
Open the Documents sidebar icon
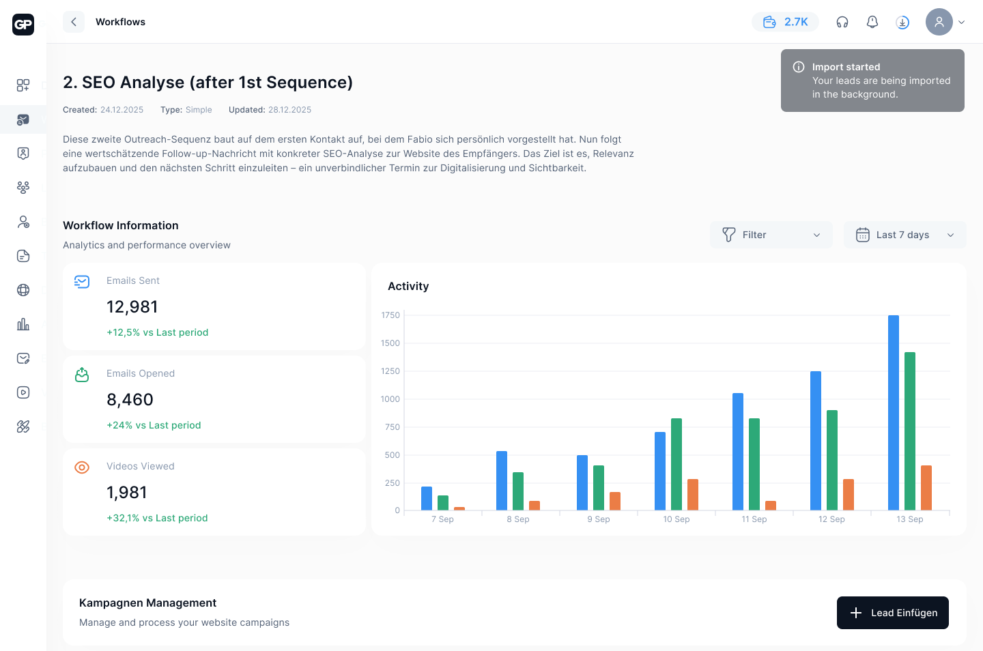[x=23, y=256]
